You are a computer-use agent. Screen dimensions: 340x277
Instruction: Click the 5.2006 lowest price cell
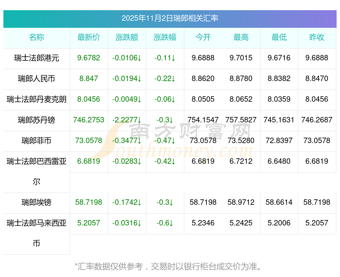coord(279,223)
